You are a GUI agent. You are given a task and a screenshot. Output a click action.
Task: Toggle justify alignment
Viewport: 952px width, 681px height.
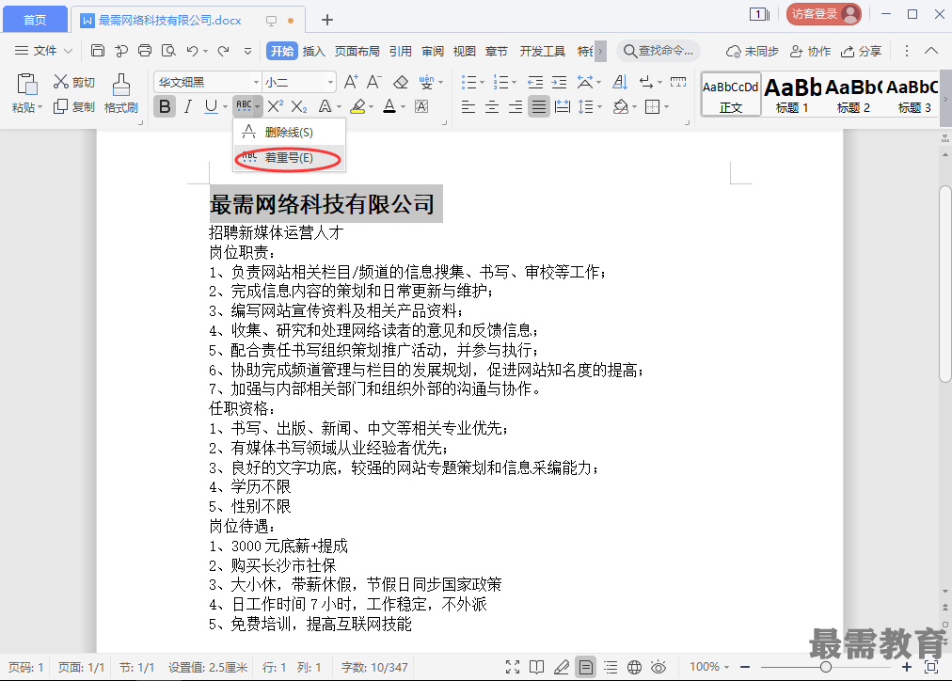point(539,107)
